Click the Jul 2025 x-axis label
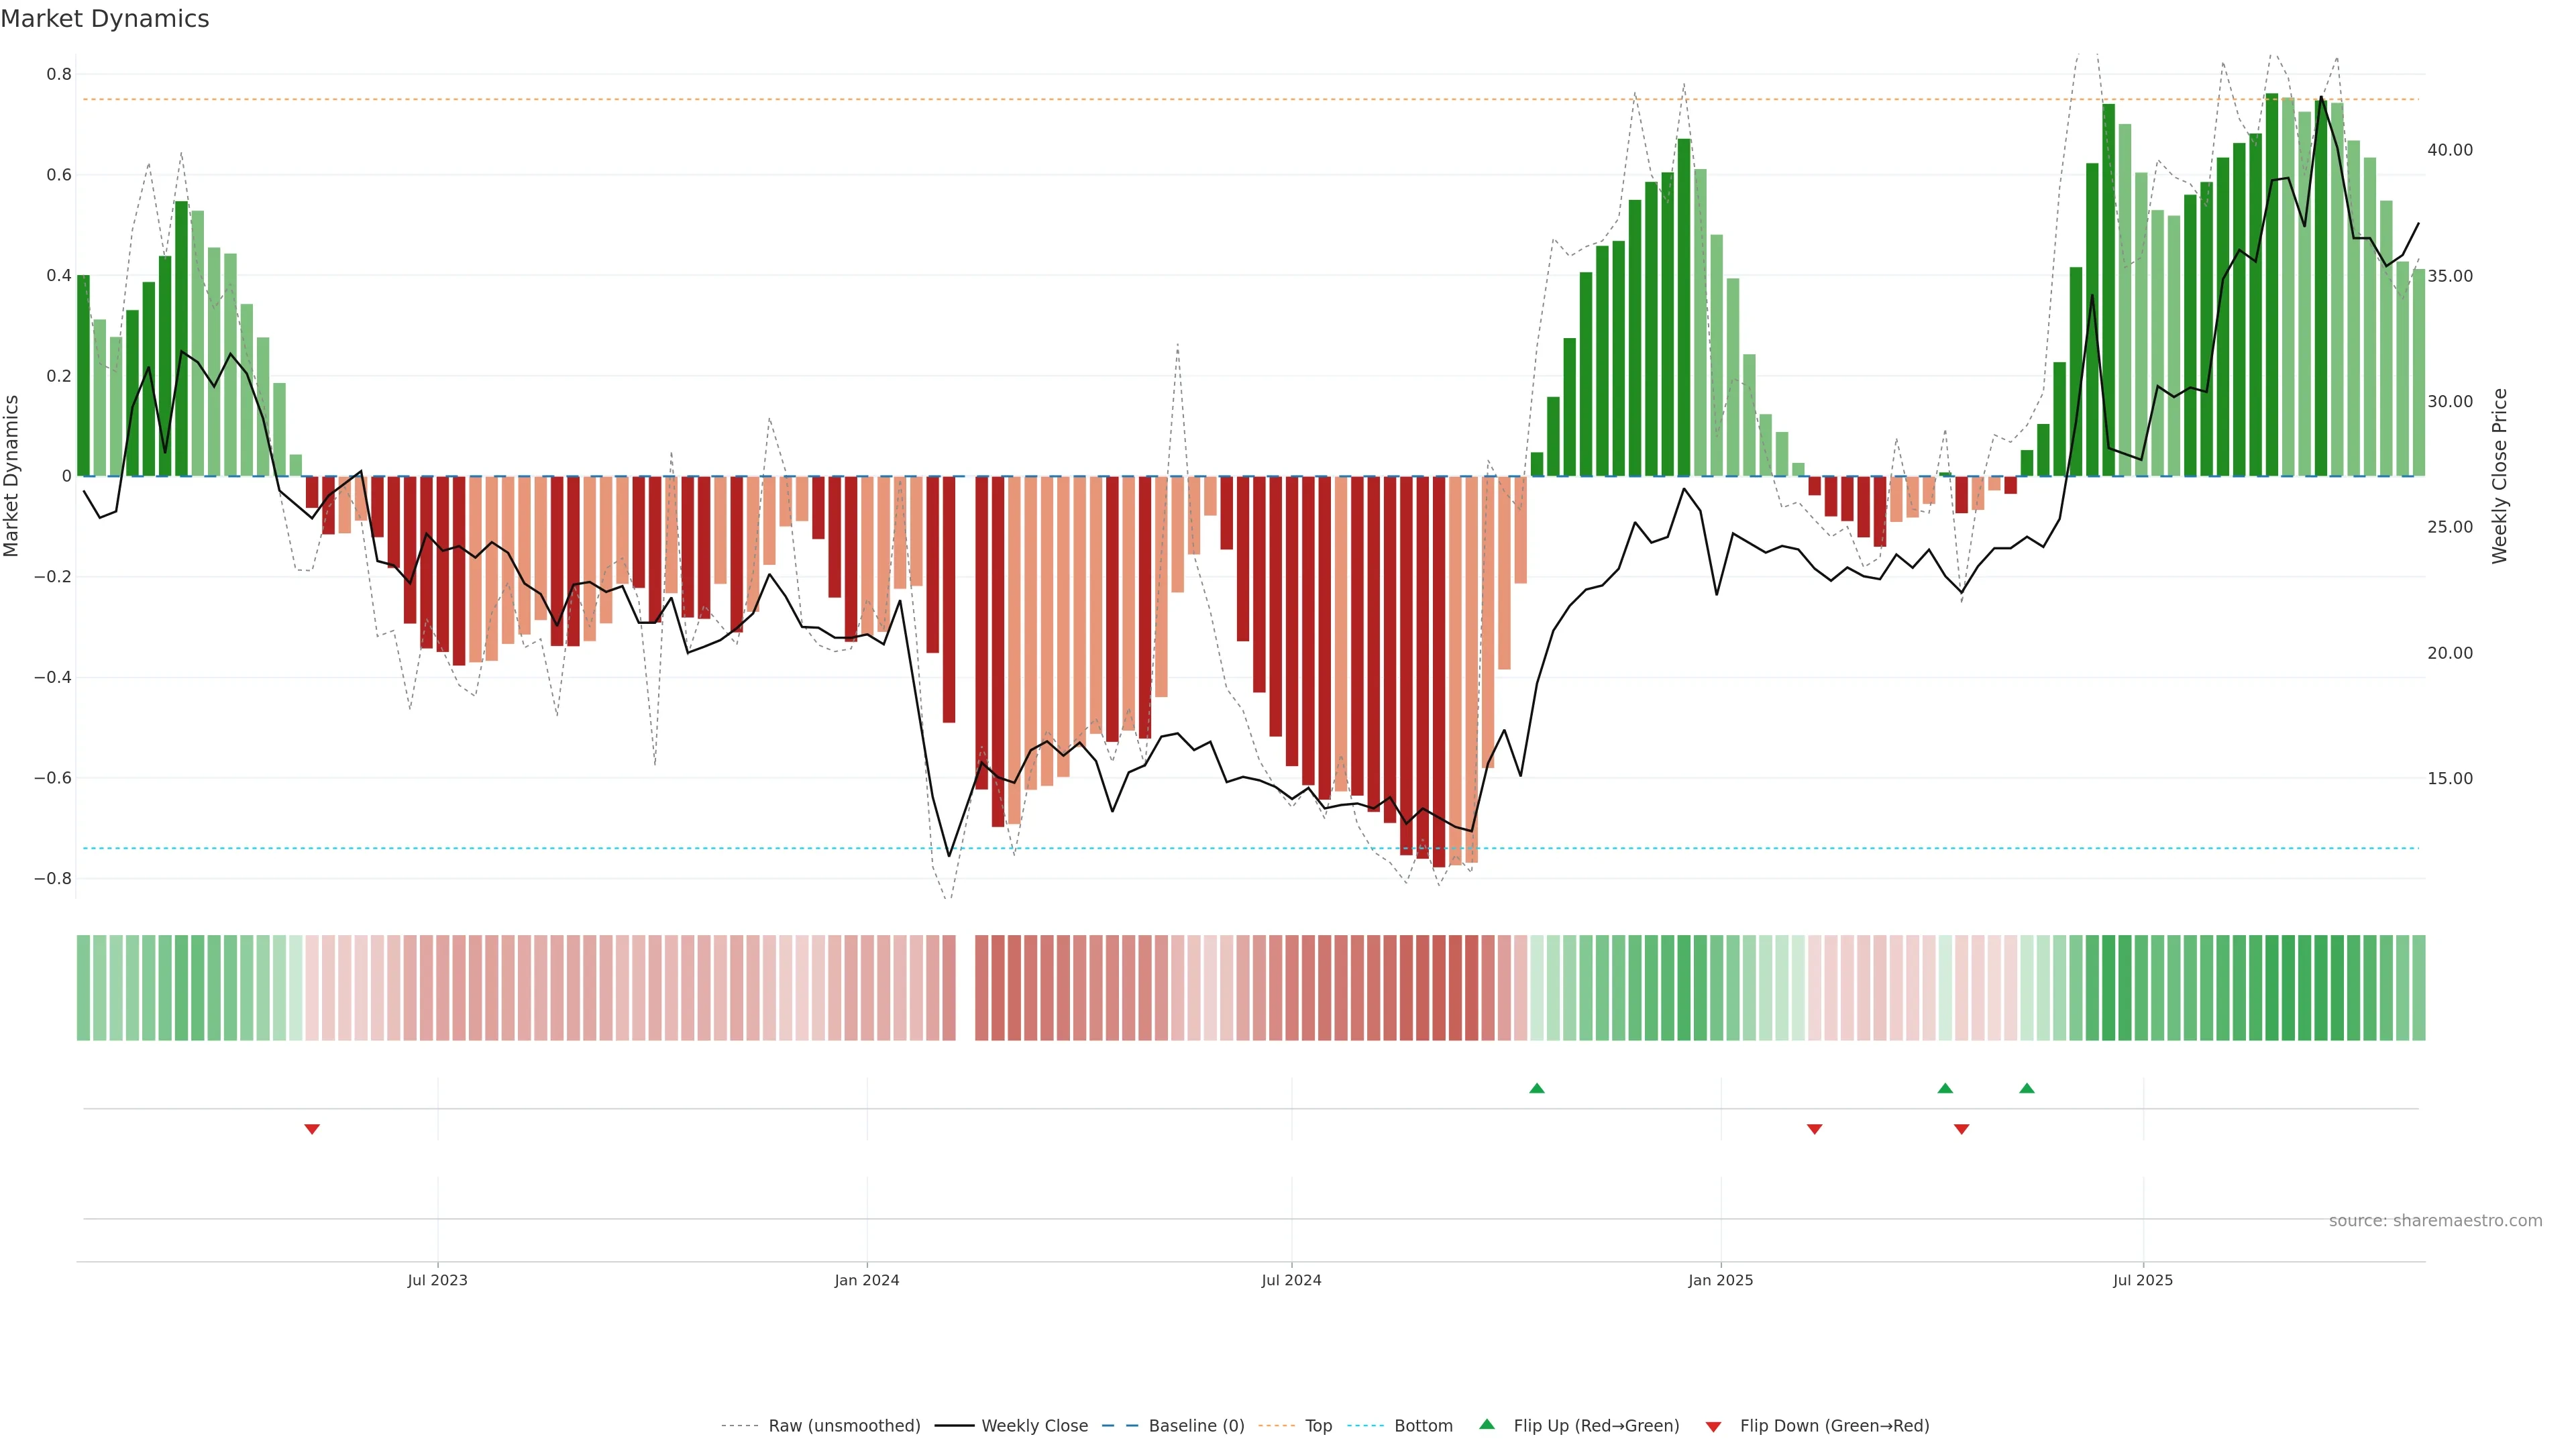Image resolution: width=2576 pixels, height=1449 pixels. [2143, 1280]
